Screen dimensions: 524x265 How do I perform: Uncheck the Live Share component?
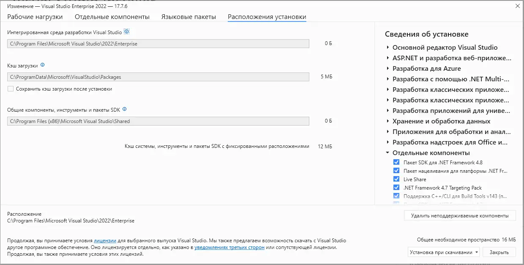click(396, 179)
